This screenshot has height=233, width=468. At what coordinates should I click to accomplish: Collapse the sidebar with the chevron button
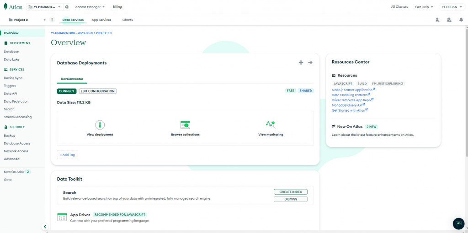[x=45, y=227]
